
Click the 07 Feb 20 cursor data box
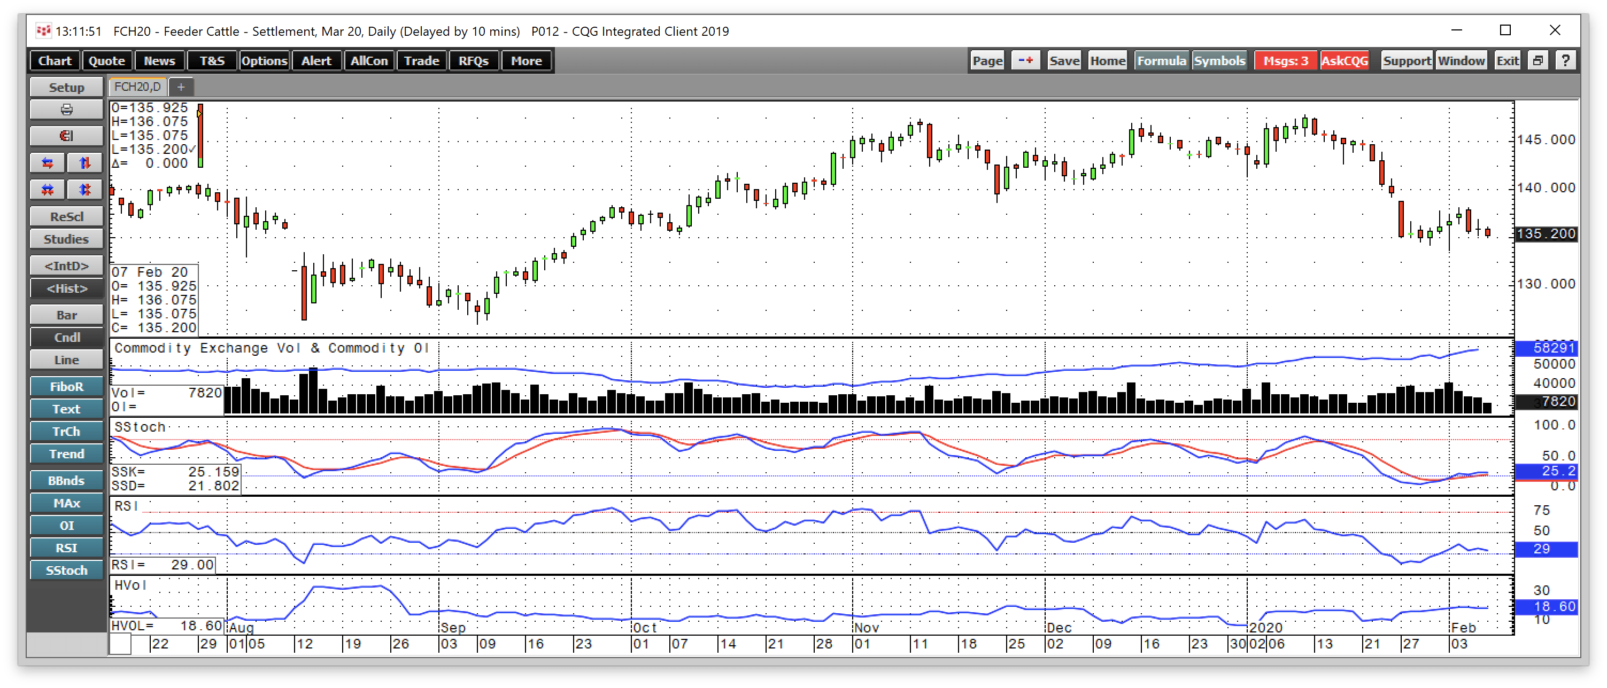coord(154,300)
